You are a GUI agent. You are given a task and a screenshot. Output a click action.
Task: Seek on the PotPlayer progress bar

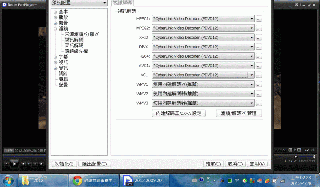(24, 157)
